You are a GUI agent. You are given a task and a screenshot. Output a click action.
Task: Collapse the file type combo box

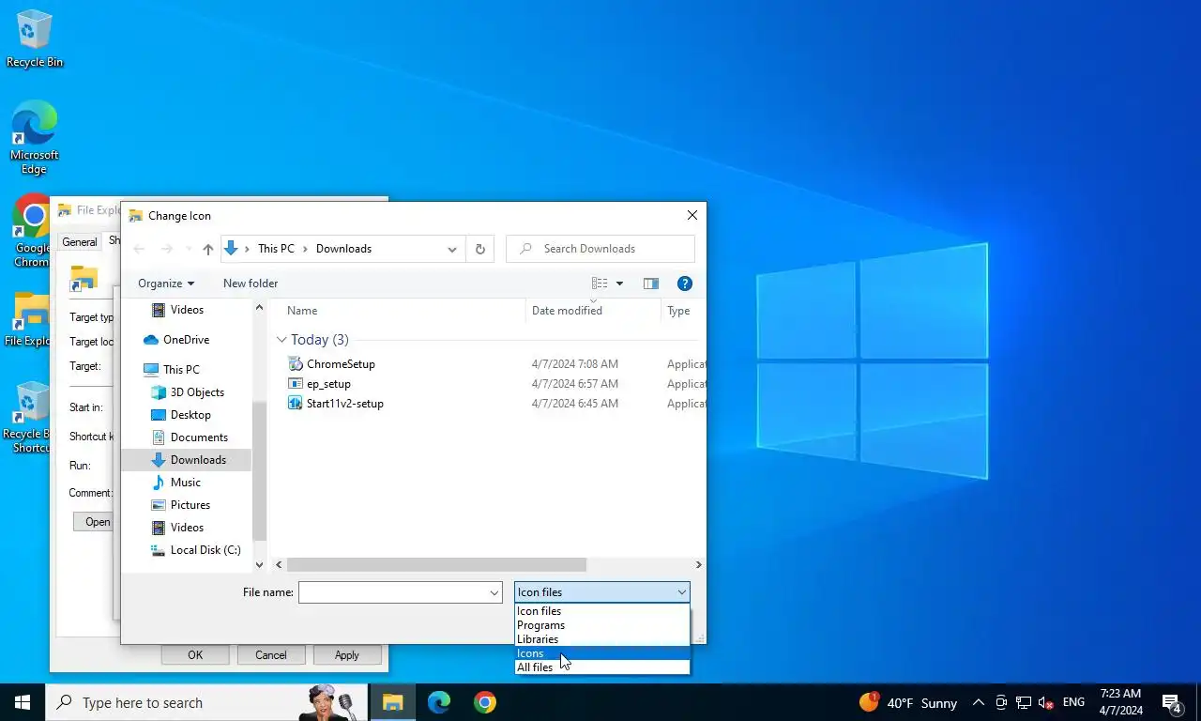click(x=681, y=592)
